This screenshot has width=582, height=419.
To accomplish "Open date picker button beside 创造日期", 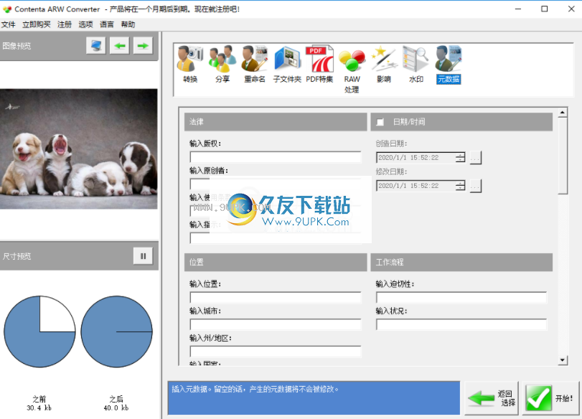I will [476, 158].
